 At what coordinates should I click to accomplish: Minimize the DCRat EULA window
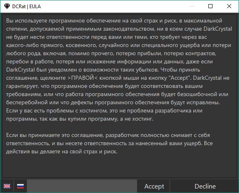(x=192, y=6)
